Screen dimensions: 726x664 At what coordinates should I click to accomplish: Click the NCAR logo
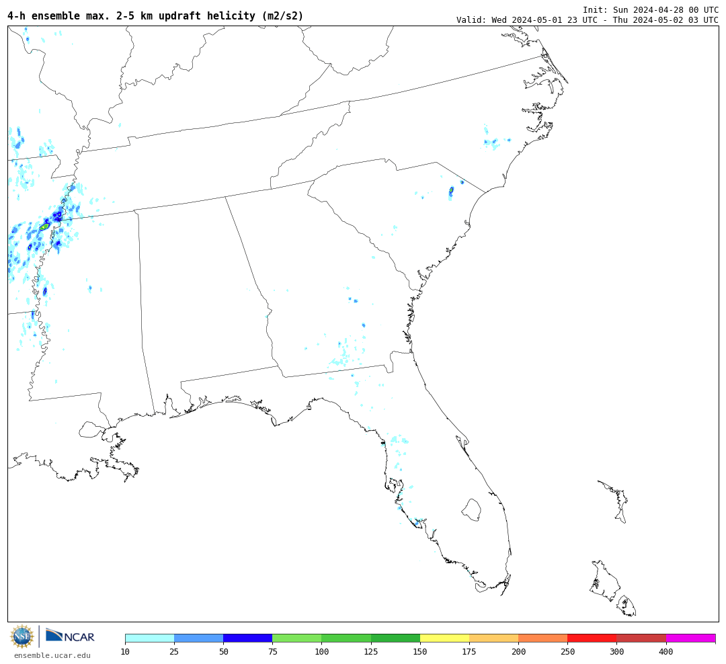coord(70,636)
